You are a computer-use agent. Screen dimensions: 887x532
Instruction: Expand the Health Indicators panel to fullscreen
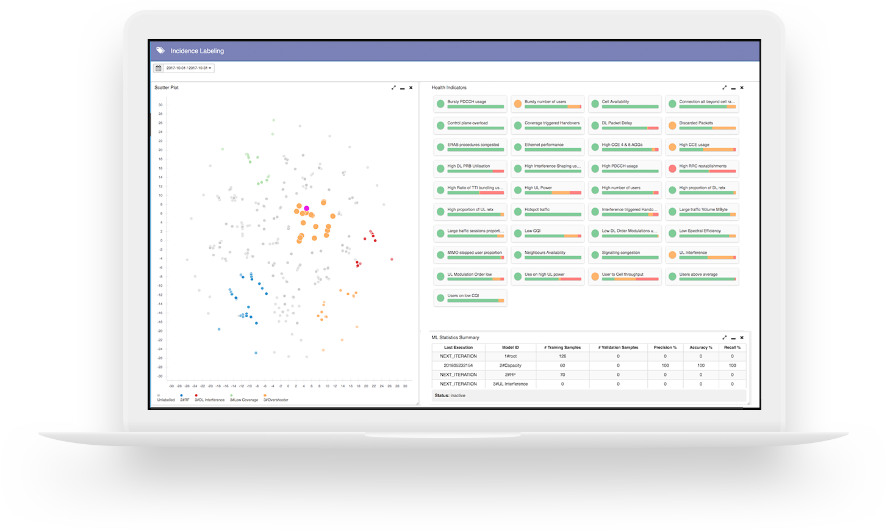click(x=724, y=88)
